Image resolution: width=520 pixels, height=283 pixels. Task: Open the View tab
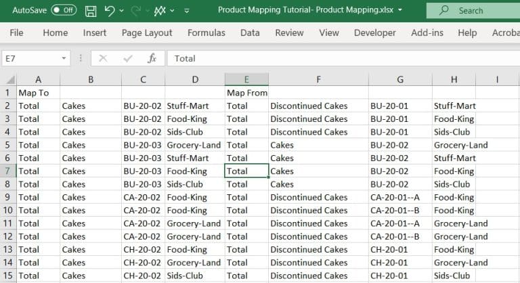click(329, 32)
